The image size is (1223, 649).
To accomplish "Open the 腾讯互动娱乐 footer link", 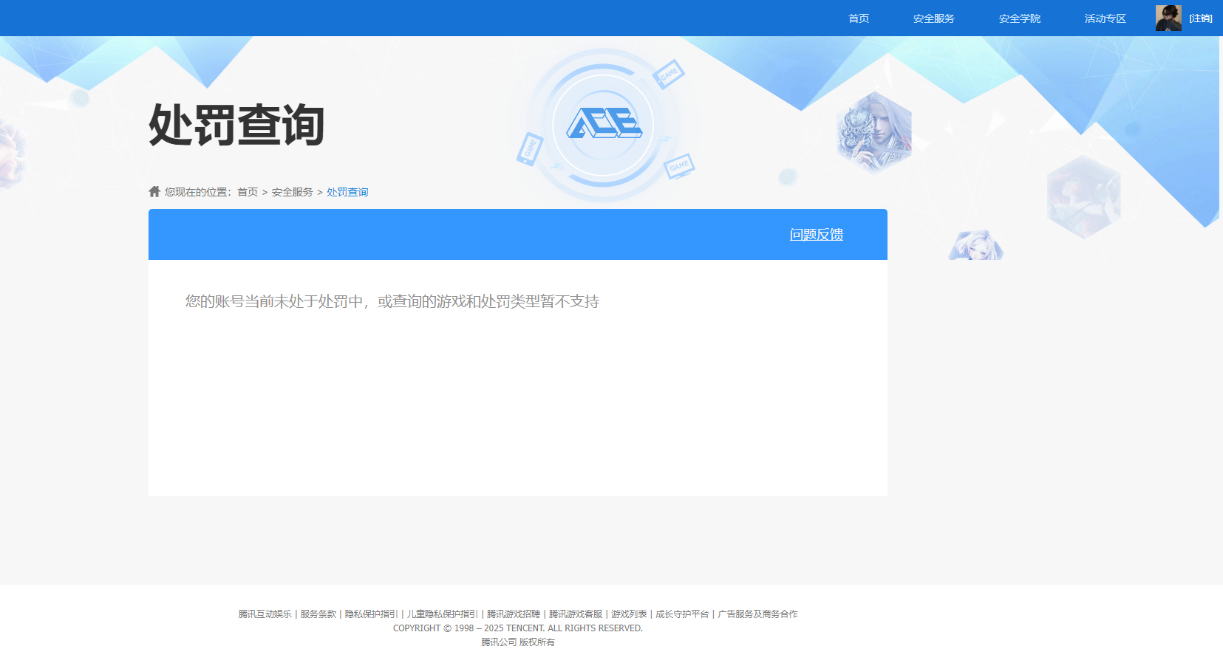I will [x=265, y=614].
